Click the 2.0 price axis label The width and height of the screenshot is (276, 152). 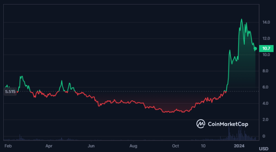[266, 120]
